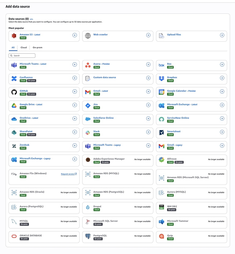This screenshot has width=235, height=254.
Task: Add Jira data source with plus icon
Action: click(148, 105)
